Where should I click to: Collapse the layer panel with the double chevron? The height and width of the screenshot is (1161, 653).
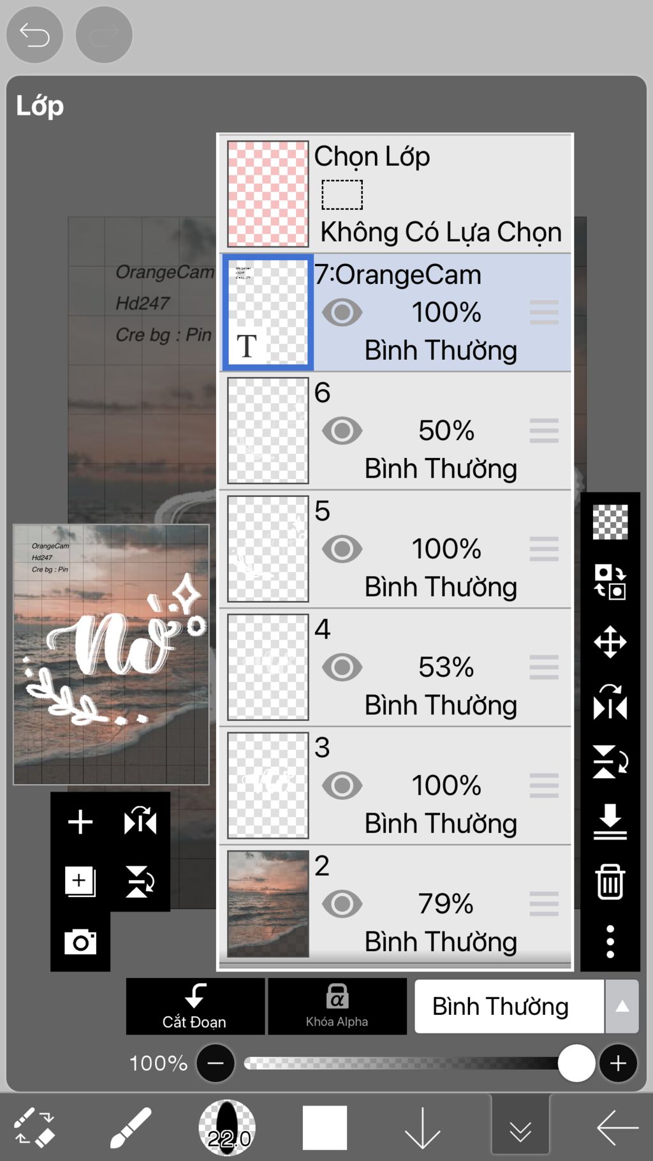pos(520,1128)
